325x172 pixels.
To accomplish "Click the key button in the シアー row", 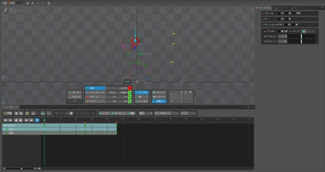I will click(130, 101).
